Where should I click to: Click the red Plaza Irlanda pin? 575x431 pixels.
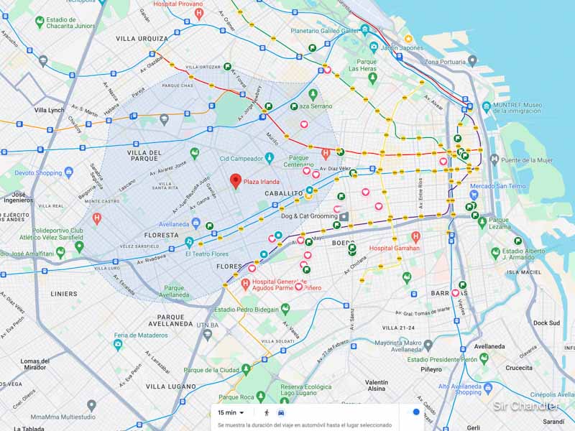pyautogui.click(x=234, y=180)
